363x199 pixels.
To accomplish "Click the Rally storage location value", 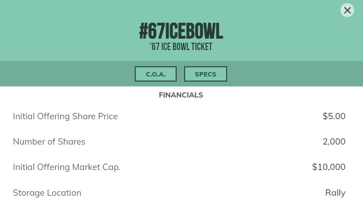I will tap(335, 193).
